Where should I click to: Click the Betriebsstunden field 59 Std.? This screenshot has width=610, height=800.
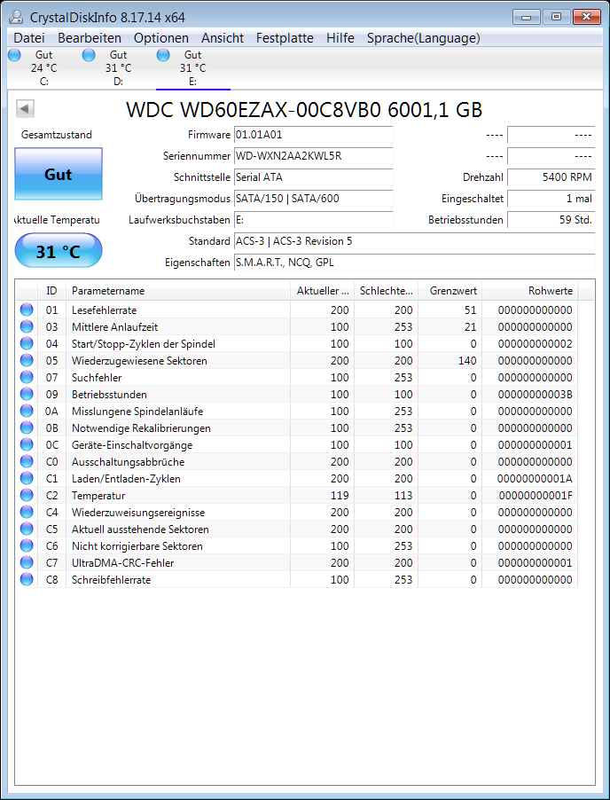(x=551, y=220)
